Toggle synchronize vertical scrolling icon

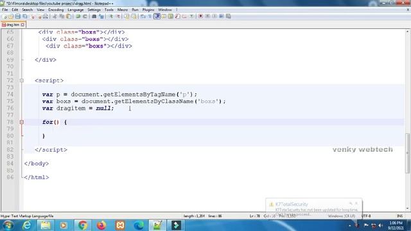pyautogui.click(x=127, y=17)
